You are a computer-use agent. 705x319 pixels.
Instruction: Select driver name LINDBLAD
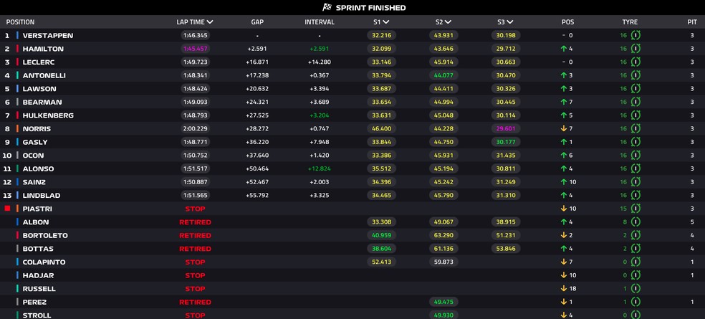coord(42,195)
